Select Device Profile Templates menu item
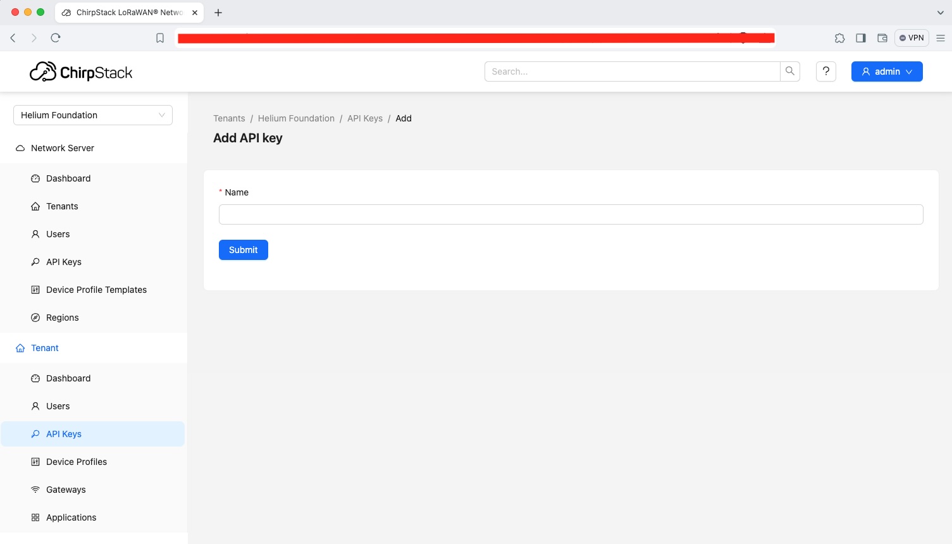 click(x=96, y=290)
